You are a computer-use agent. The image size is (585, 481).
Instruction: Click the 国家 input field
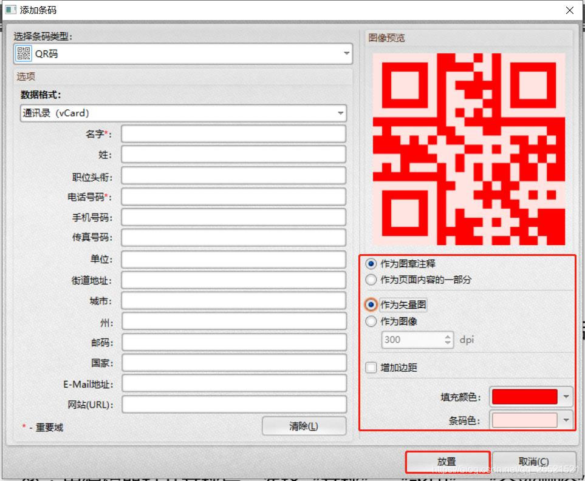click(234, 363)
